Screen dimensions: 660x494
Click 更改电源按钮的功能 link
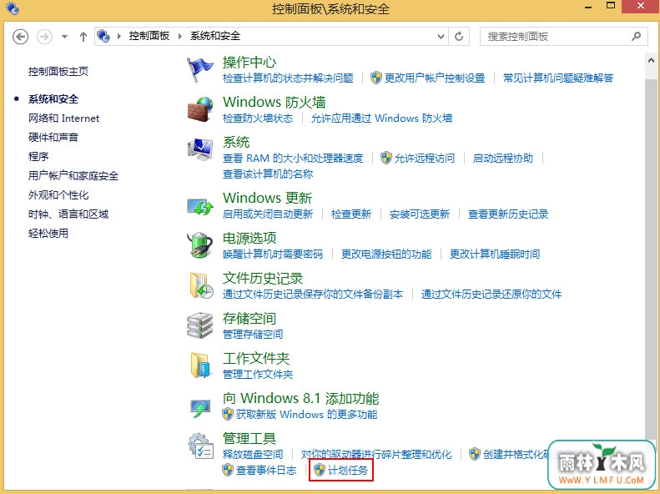(x=386, y=255)
